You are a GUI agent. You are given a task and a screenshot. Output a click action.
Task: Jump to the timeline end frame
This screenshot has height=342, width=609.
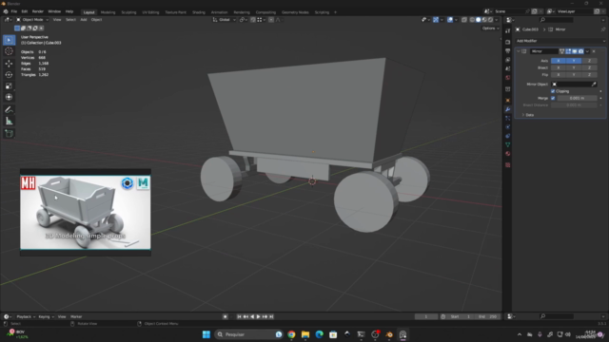pos(271,316)
